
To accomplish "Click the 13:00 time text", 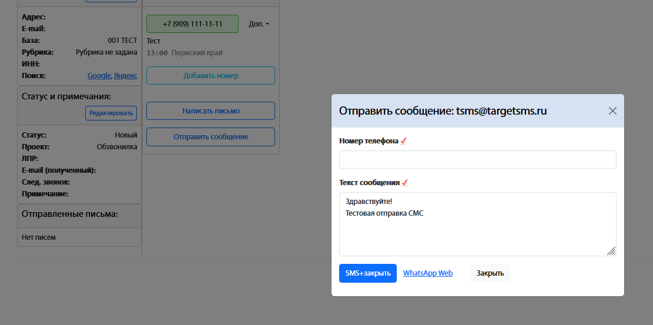I will 158,53.
